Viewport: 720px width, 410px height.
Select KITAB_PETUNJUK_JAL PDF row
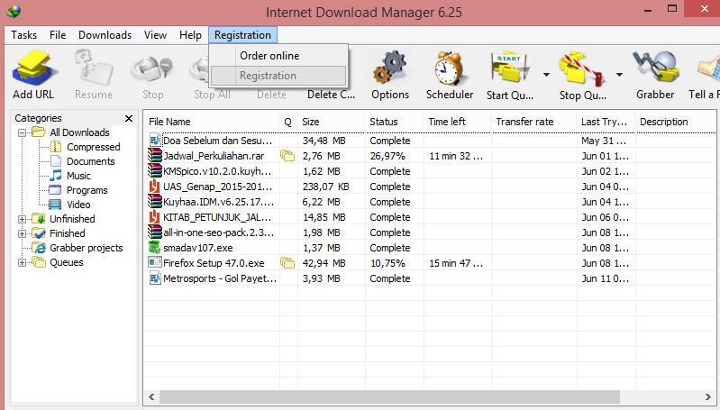point(430,217)
